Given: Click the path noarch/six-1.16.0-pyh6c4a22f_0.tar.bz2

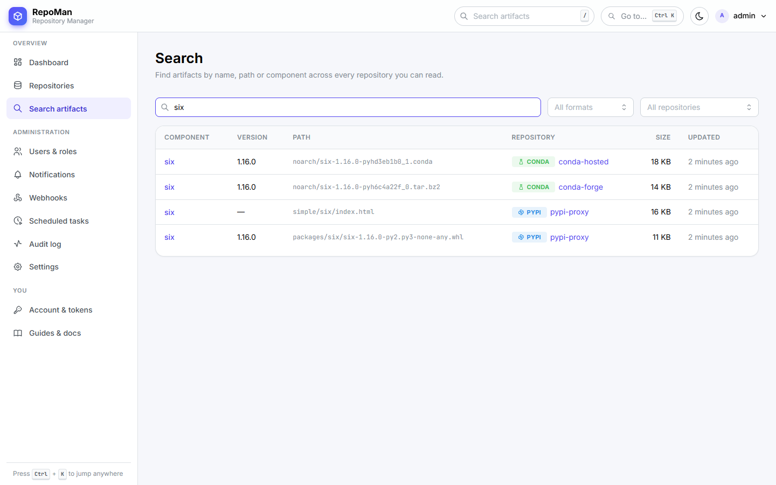Looking at the screenshot, I should 366,187.
